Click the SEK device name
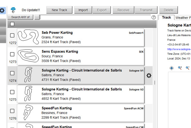Image resolution: width=191 pixels, height=128 pixels. (x=141, y=52)
